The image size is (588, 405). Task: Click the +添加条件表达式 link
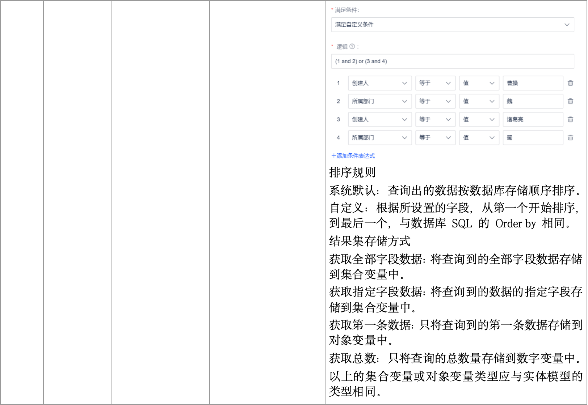[x=353, y=156]
